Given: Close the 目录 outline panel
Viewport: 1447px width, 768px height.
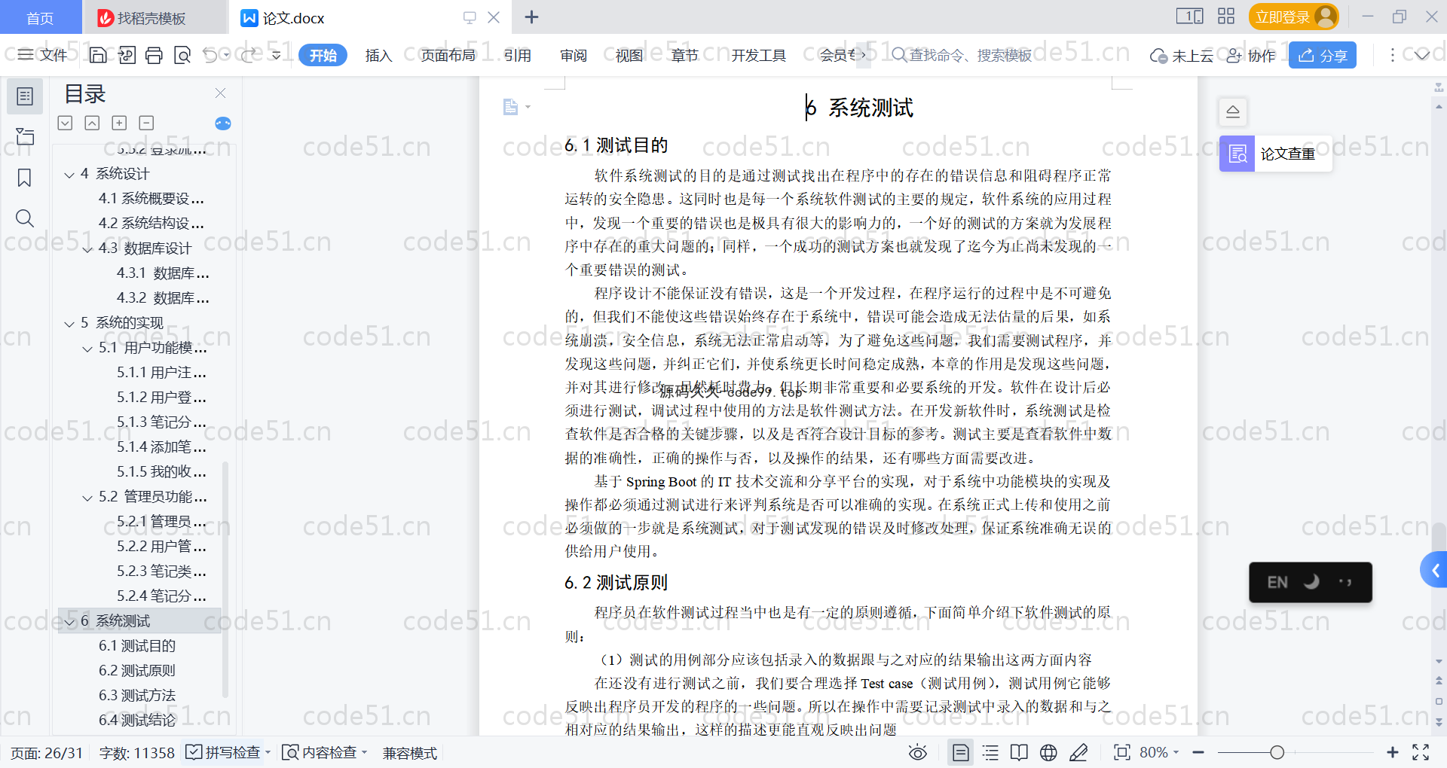Looking at the screenshot, I should pos(220,93).
